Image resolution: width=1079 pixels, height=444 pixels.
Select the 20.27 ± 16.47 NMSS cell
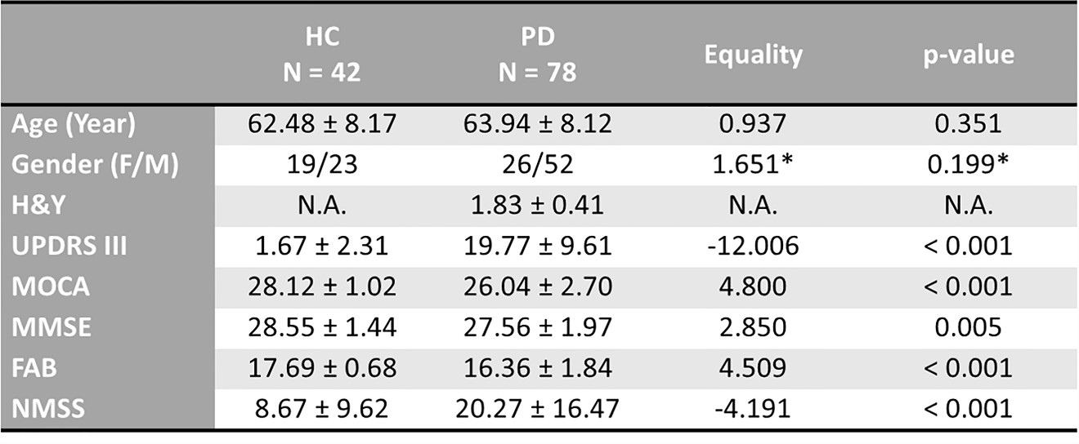(537, 407)
